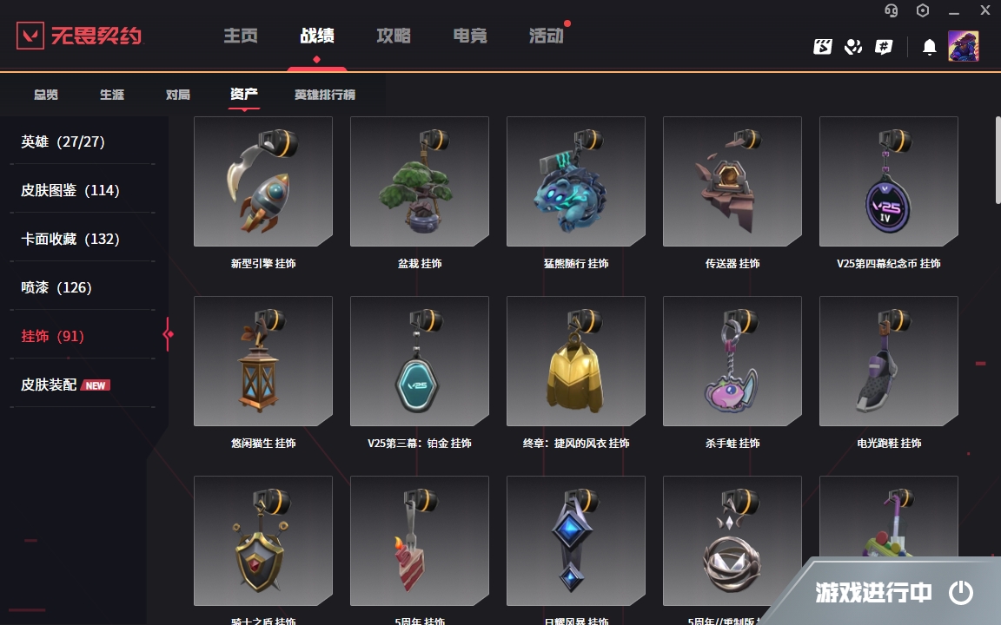Click the power icon beside 游戏进行中
1001x625 pixels.
click(x=961, y=593)
